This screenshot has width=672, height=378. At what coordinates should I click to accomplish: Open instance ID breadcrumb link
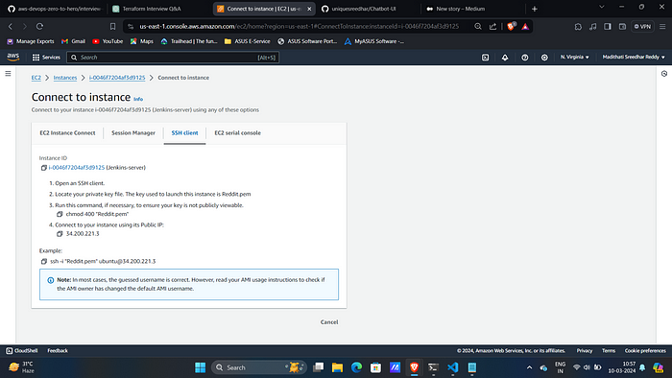[x=117, y=78]
